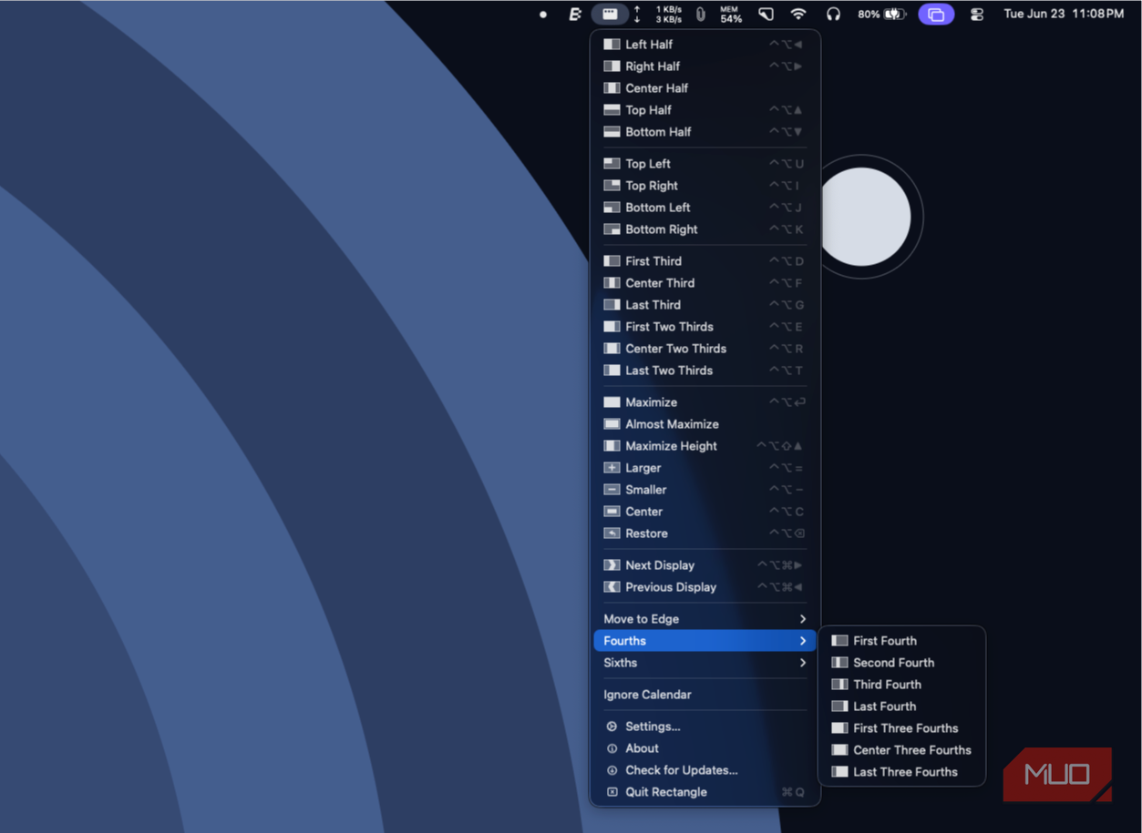Open the Wi-Fi status menu

click(x=798, y=14)
